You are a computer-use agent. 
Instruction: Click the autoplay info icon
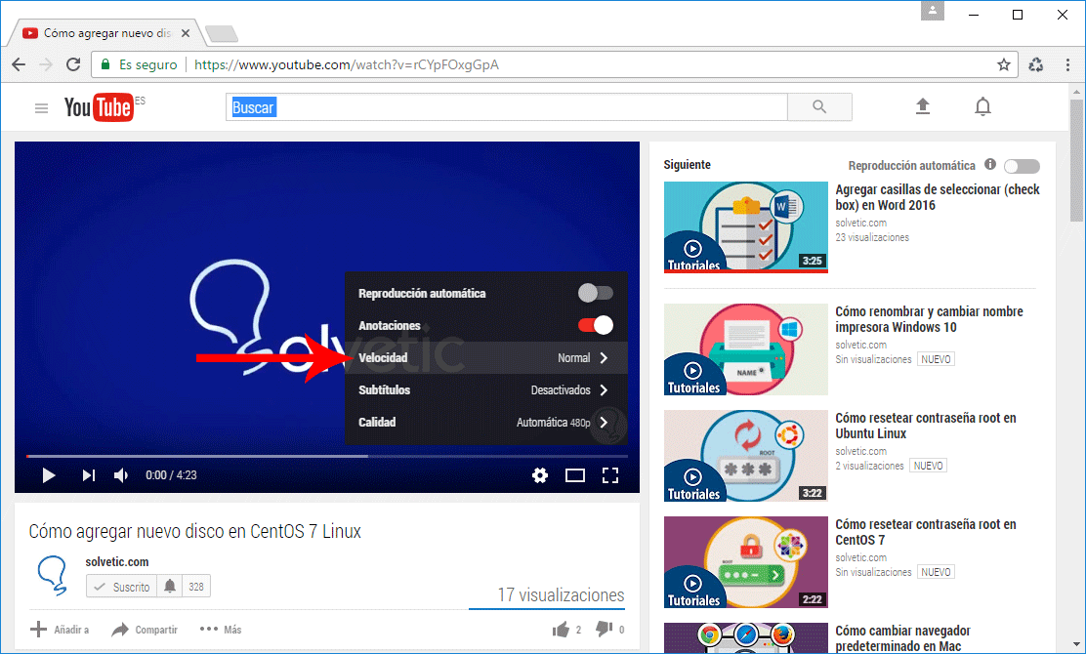[x=990, y=164]
